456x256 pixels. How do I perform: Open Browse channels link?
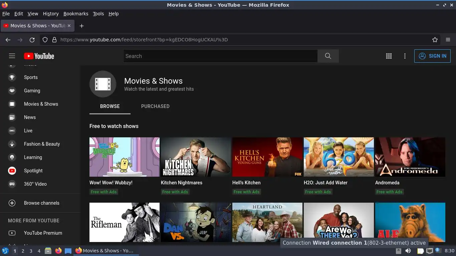coord(40,203)
